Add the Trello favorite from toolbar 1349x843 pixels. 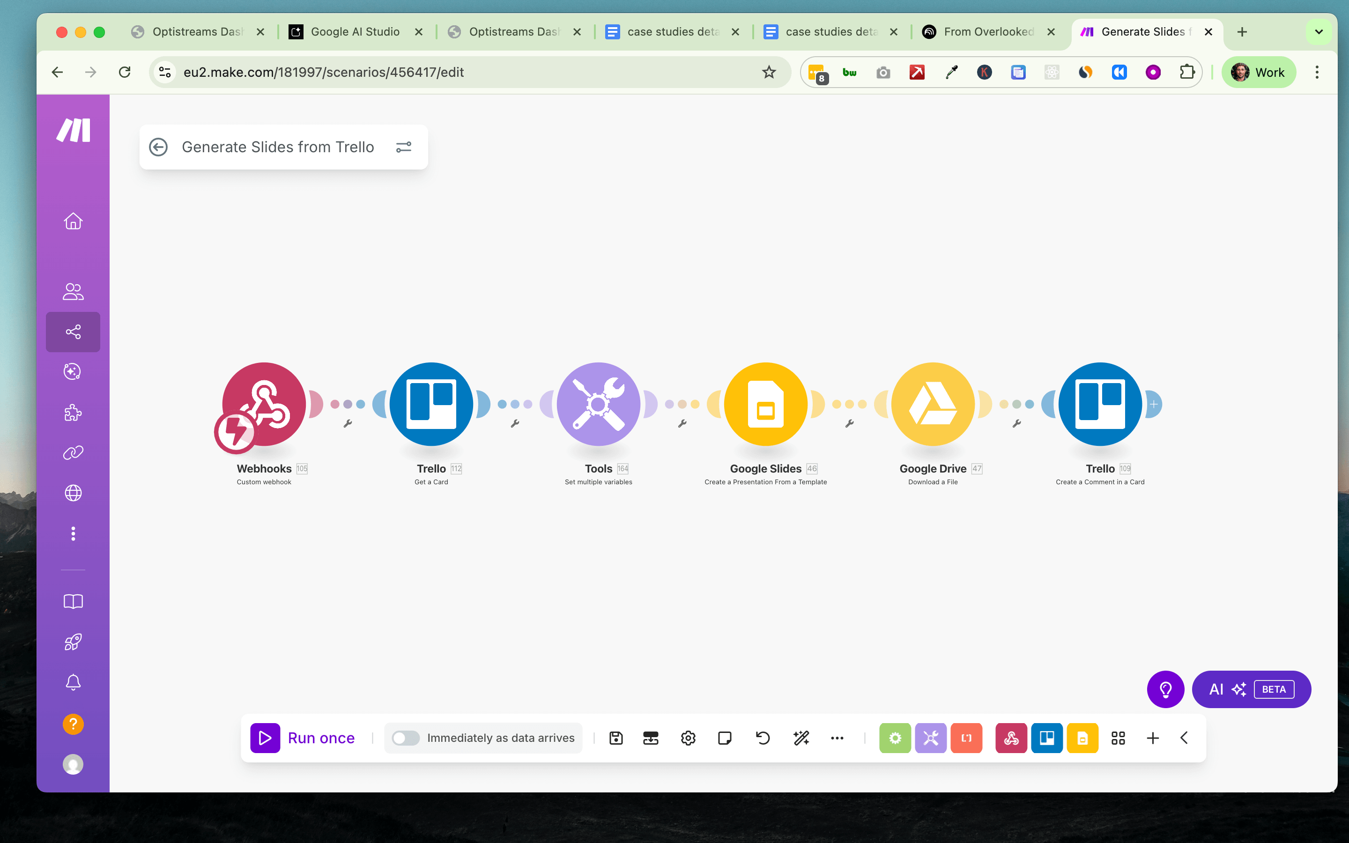tap(1047, 738)
